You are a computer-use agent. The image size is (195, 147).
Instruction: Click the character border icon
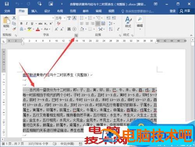pos(74,18)
